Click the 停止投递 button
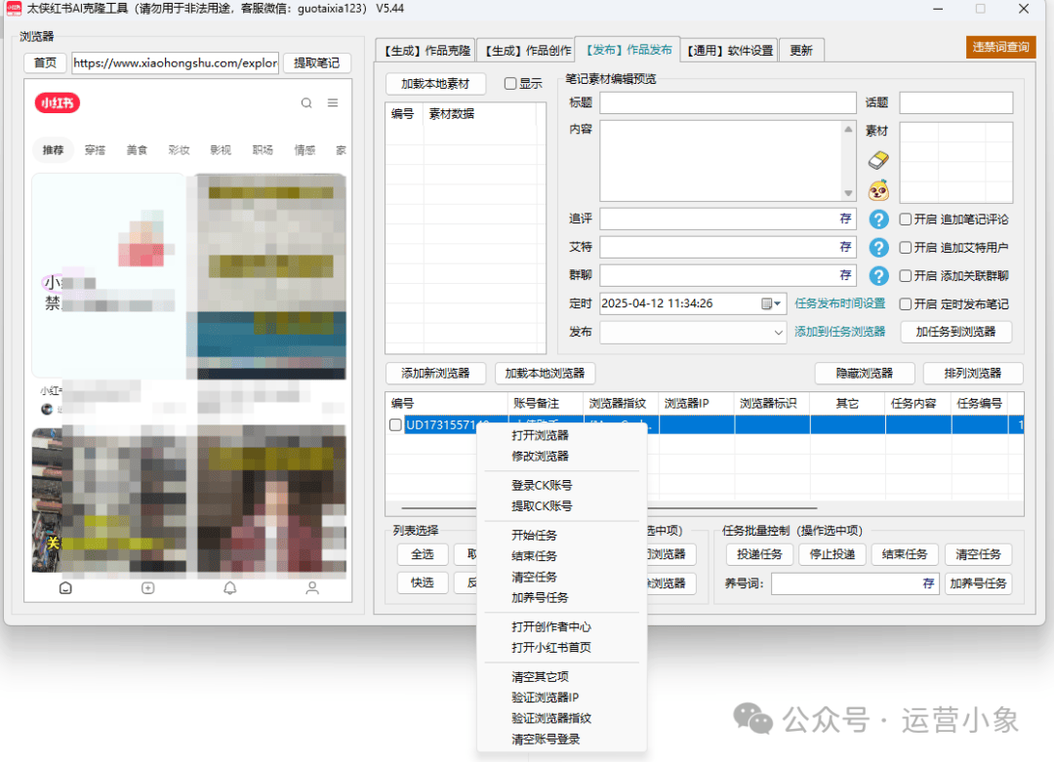1054x762 pixels. (832, 554)
